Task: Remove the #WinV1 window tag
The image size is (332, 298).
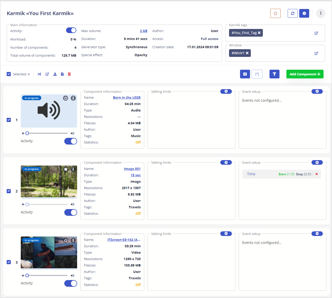Action: [x=247, y=53]
